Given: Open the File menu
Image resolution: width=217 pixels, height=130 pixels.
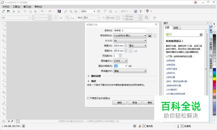Looking at the screenshot, I should pos(6,7).
